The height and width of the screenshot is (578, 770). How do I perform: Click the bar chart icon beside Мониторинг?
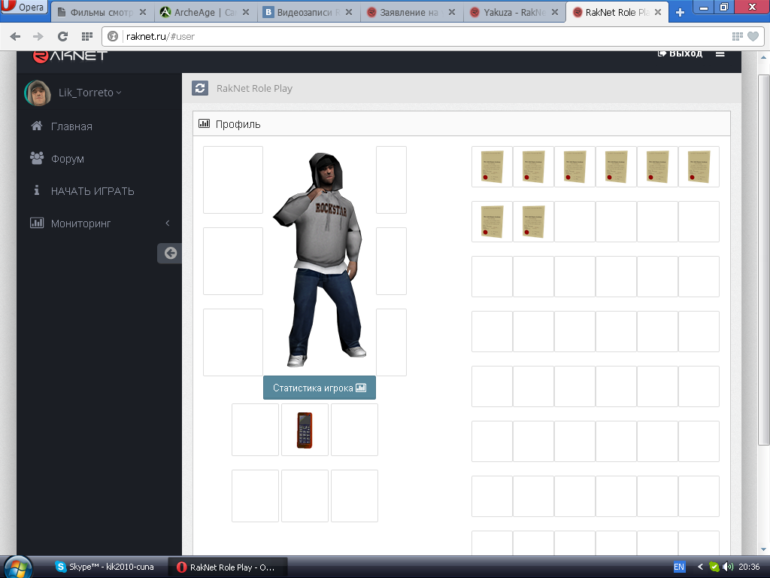pyautogui.click(x=37, y=223)
